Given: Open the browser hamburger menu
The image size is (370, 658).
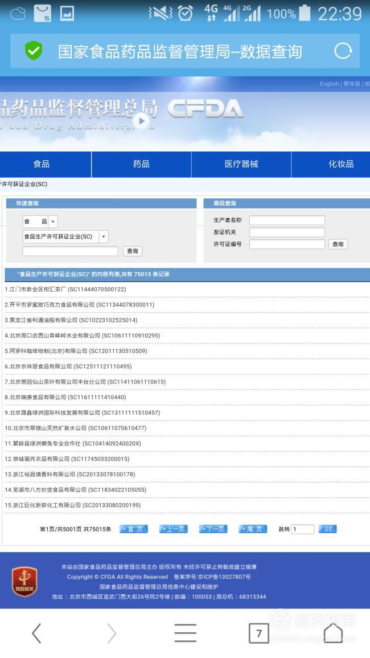Looking at the screenshot, I should (x=185, y=633).
